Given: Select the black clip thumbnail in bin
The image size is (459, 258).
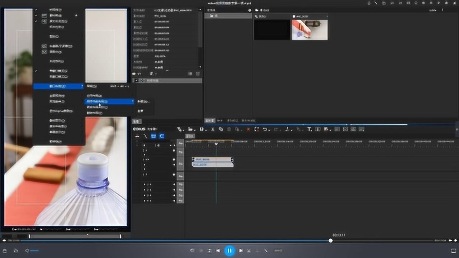Looking at the screenshot, I should (x=272, y=29).
